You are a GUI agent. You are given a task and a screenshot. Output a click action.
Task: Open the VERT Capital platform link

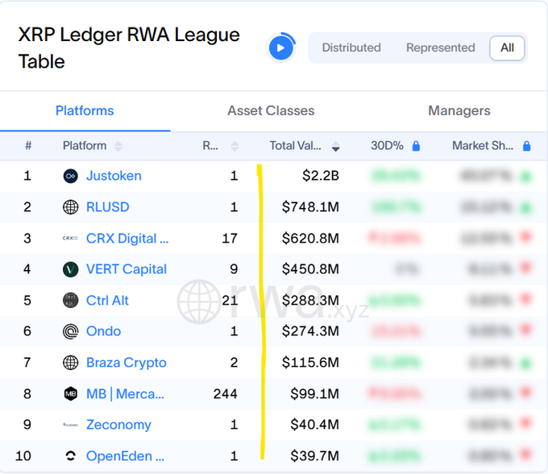[x=127, y=269]
